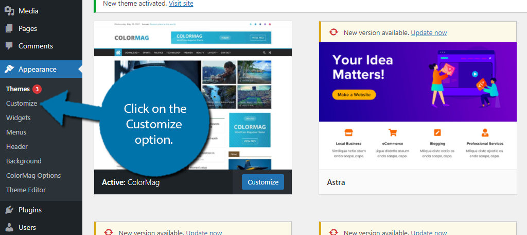Viewport: 527px width, 235px height.
Task: Click the Make a Website button in Astra preview
Action: [x=354, y=95]
